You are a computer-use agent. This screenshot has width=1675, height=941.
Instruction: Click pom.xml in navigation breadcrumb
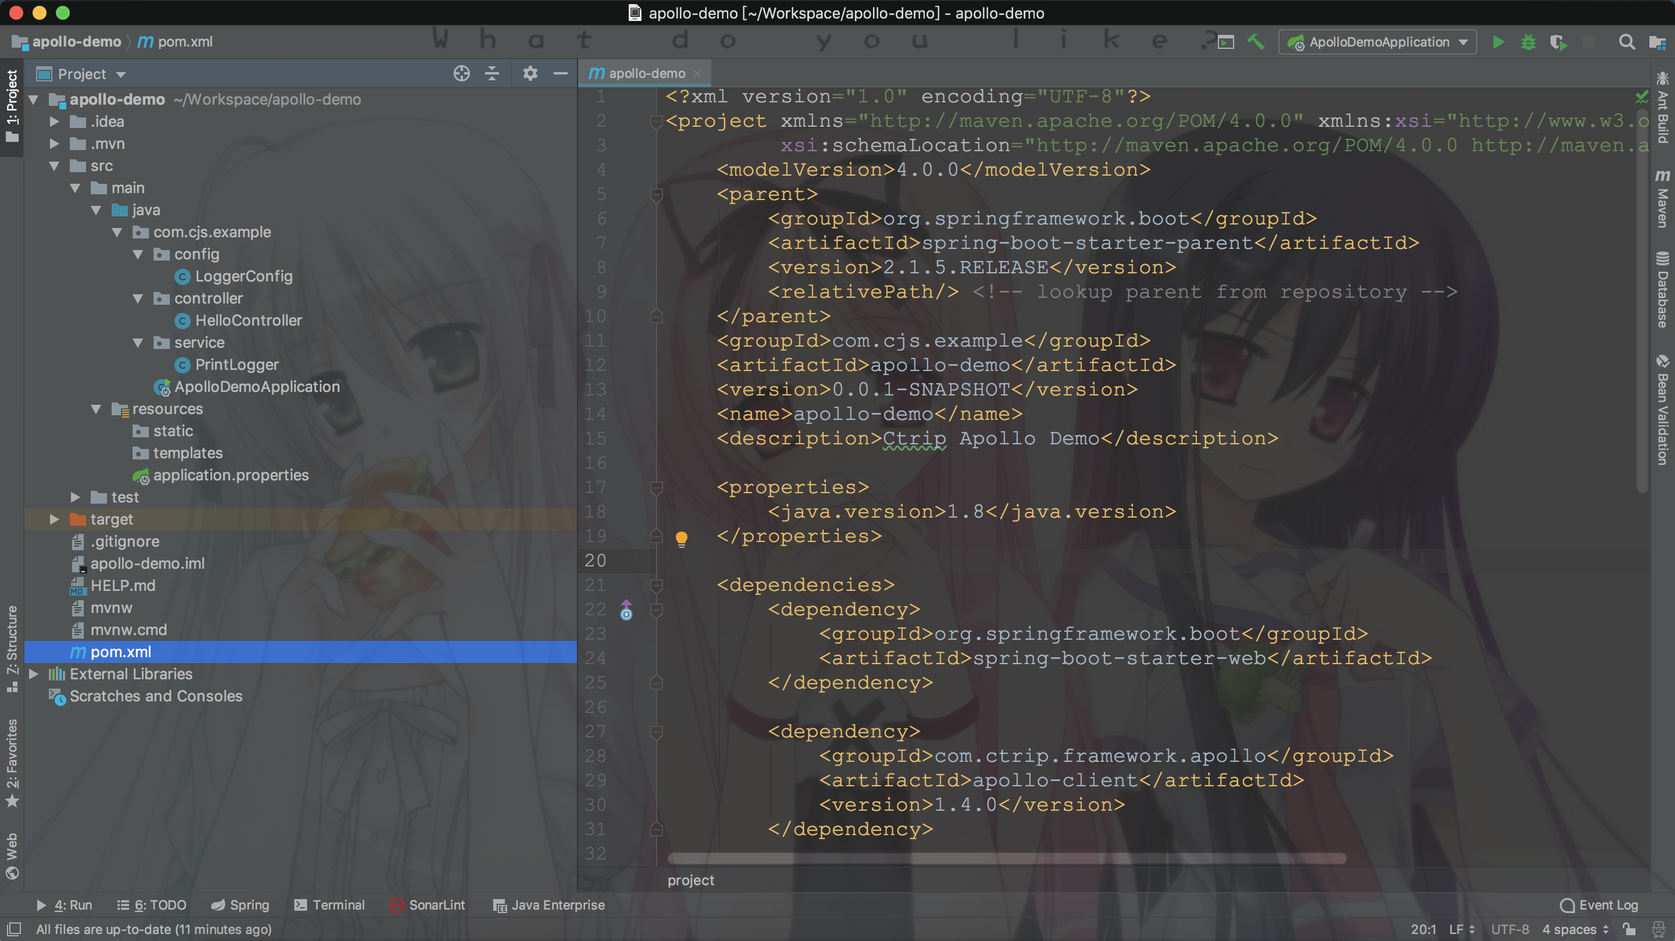click(x=175, y=42)
